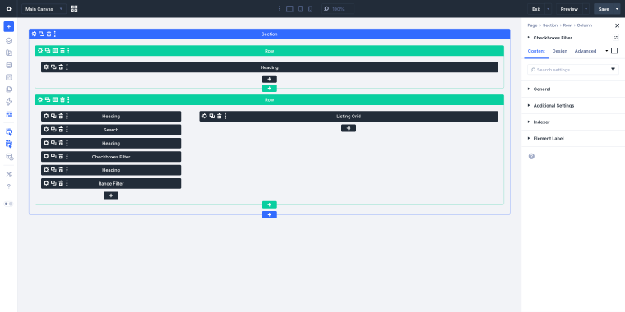Click the Save button
This screenshot has width=625, height=312.
coord(604,9)
